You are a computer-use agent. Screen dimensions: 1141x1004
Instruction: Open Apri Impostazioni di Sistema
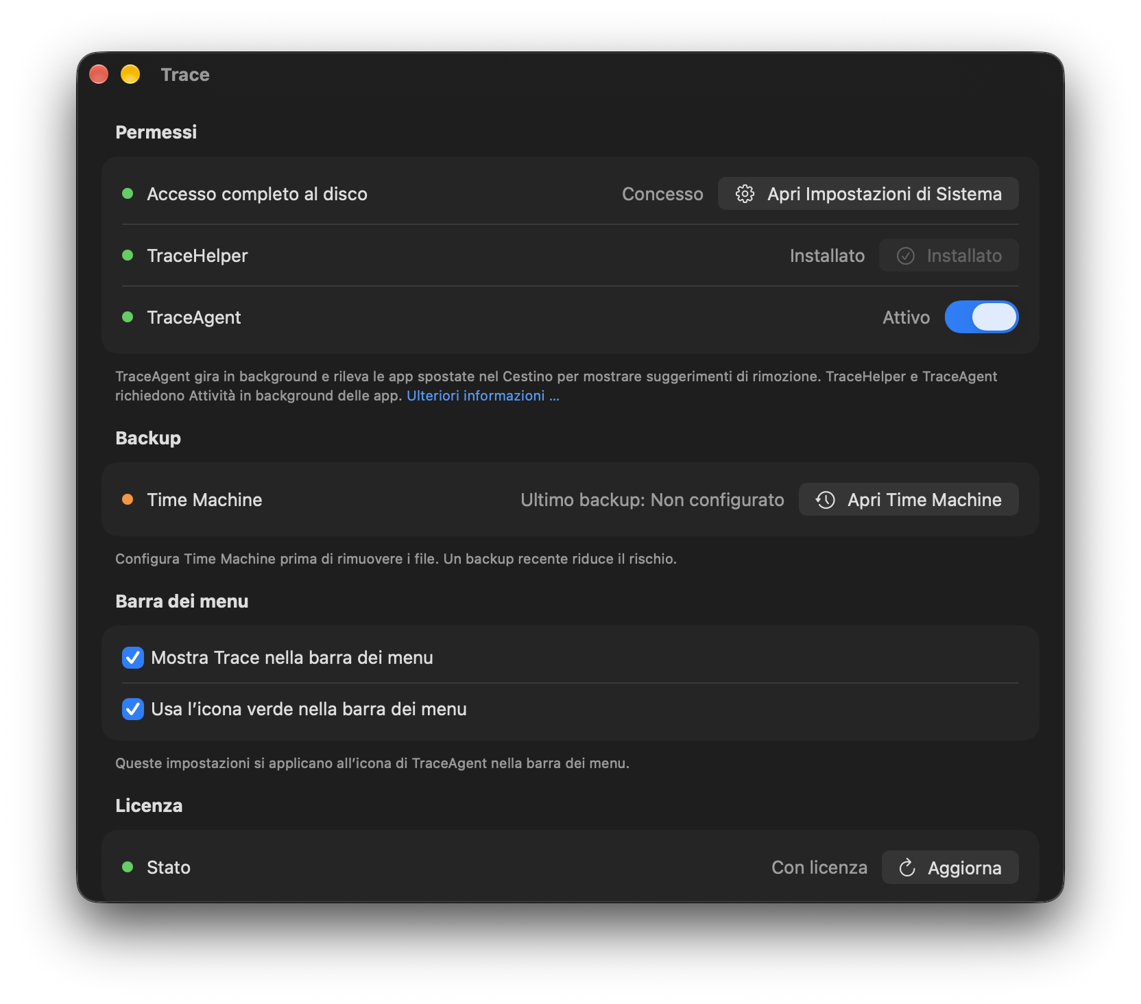(868, 194)
